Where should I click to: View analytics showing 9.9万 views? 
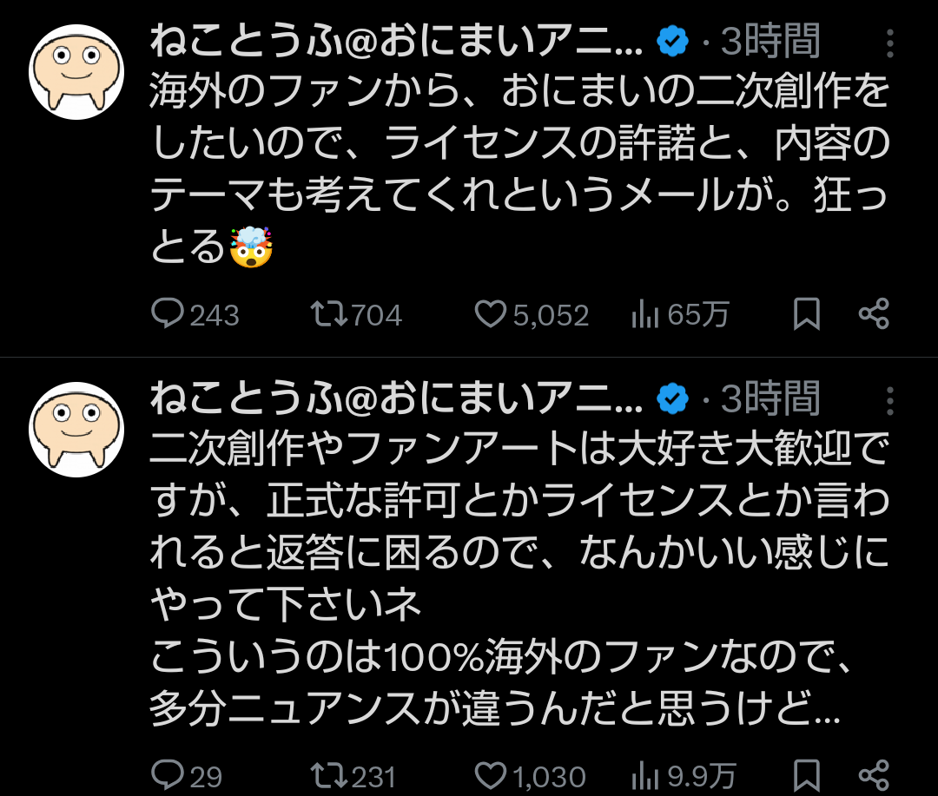[x=644, y=774]
